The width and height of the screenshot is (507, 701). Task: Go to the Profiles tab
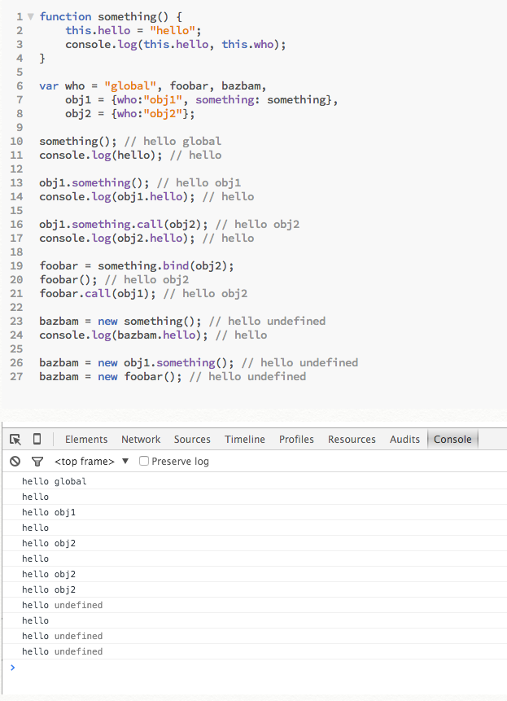[296, 440]
